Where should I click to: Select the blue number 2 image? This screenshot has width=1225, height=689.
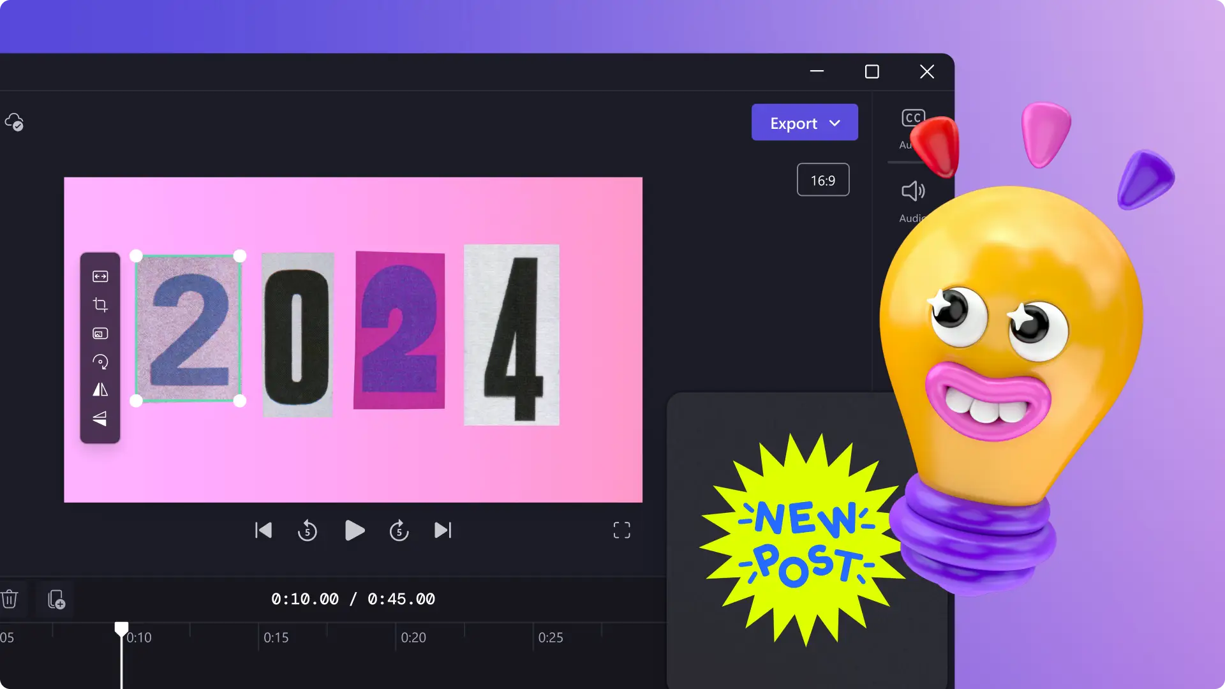pyautogui.click(x=188, y=329)
